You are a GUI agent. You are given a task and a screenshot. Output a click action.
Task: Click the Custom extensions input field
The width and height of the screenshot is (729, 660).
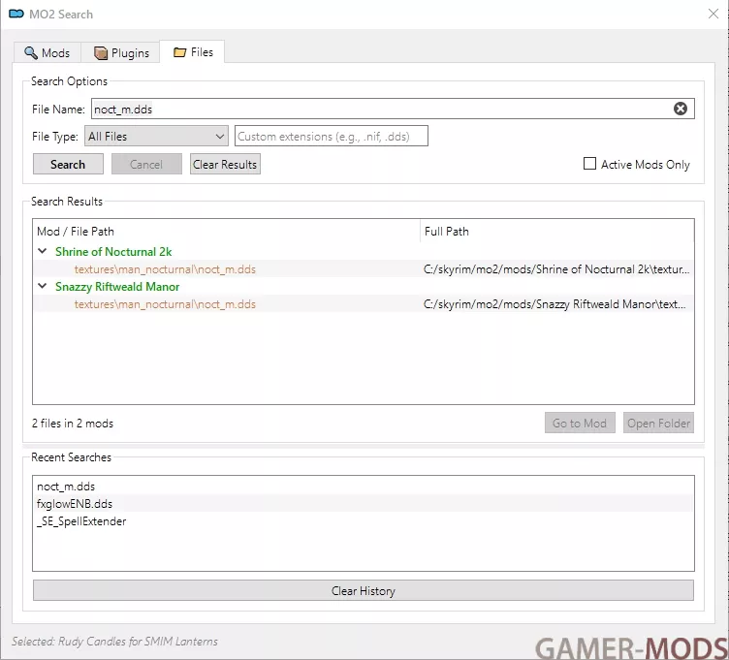pos(331,137)
